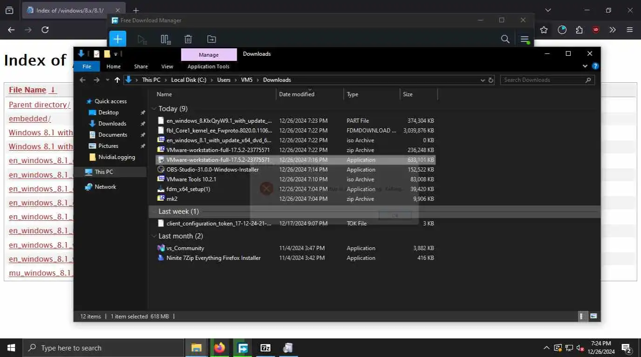Select the fdm_x64_setup(1) file
641x357 pixels.
pyautogui.click(x=188, y=189)
